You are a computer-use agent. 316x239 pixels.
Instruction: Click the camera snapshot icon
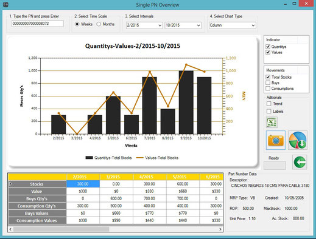pyautogui.click(x=276, y=140)
